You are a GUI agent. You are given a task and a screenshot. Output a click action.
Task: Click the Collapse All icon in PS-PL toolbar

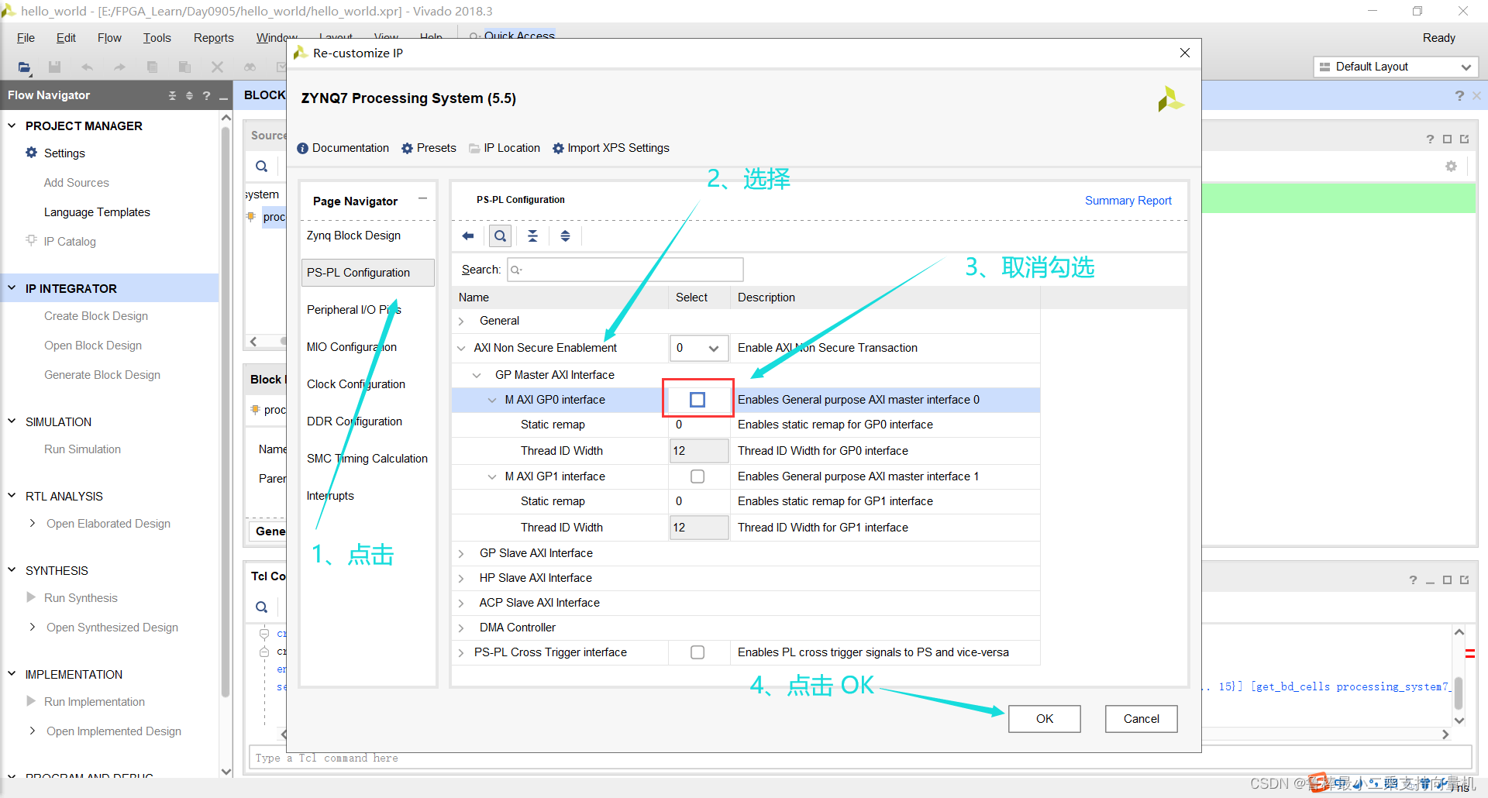[532, 236]
